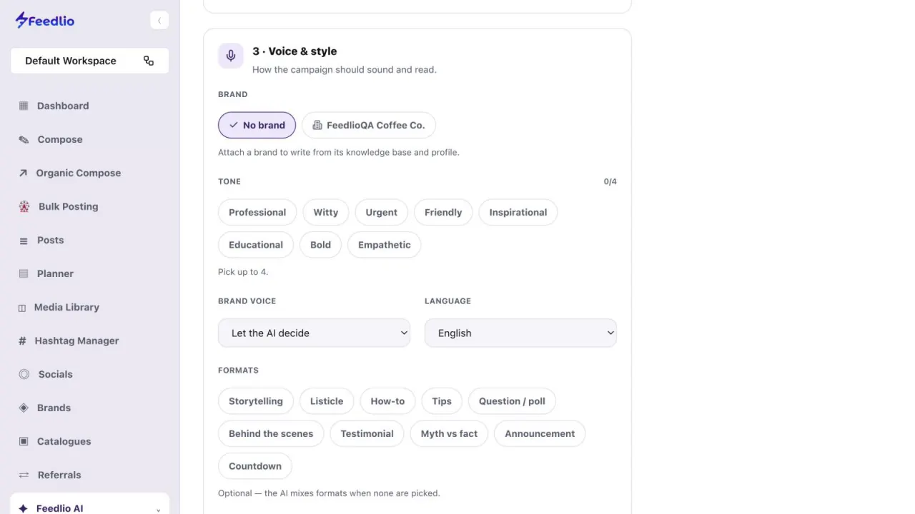
Task: Click the Feedlio logo
Action: (45, 20)
